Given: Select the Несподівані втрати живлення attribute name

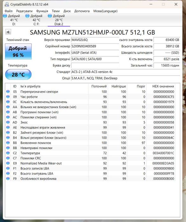Looking at the screenshot, I should [43, 127].
